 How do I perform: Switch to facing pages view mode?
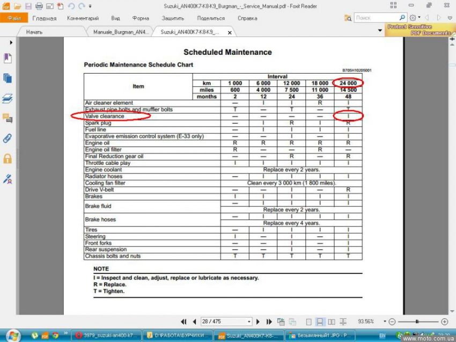coord(331,322)
